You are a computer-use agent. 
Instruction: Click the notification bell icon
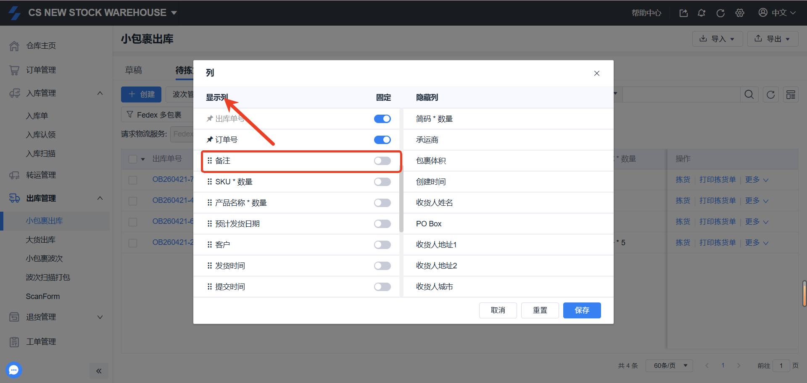[702, 13]
